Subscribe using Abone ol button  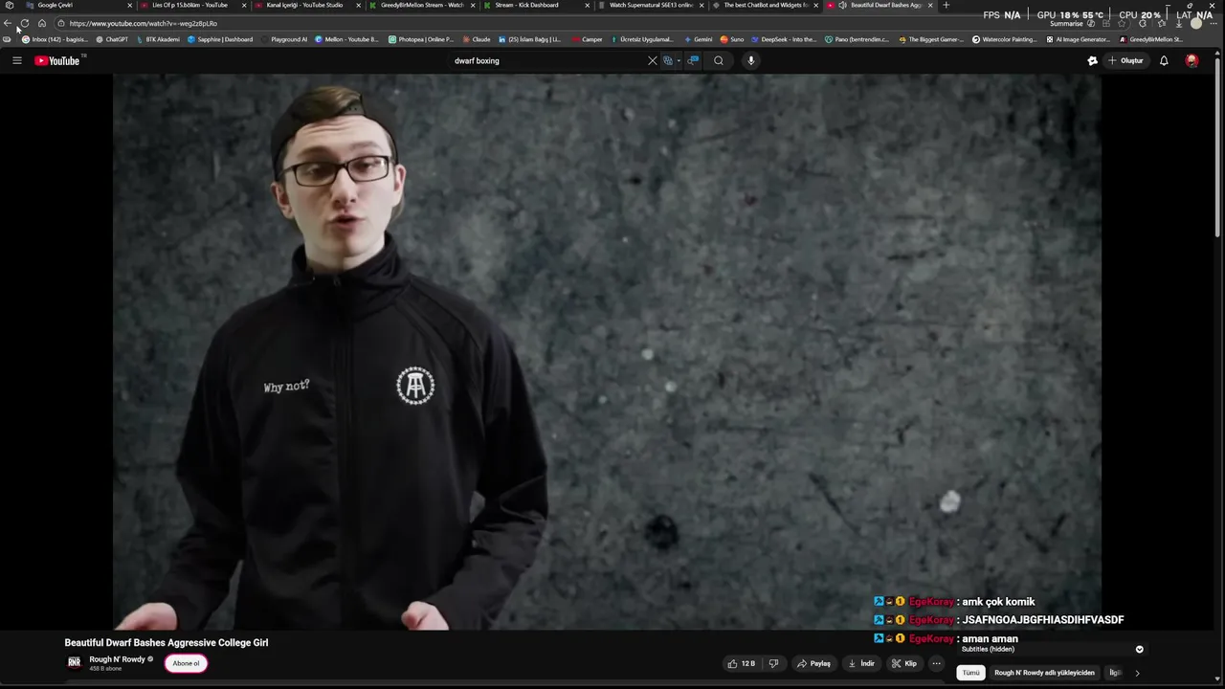click(x=186, y=663)
